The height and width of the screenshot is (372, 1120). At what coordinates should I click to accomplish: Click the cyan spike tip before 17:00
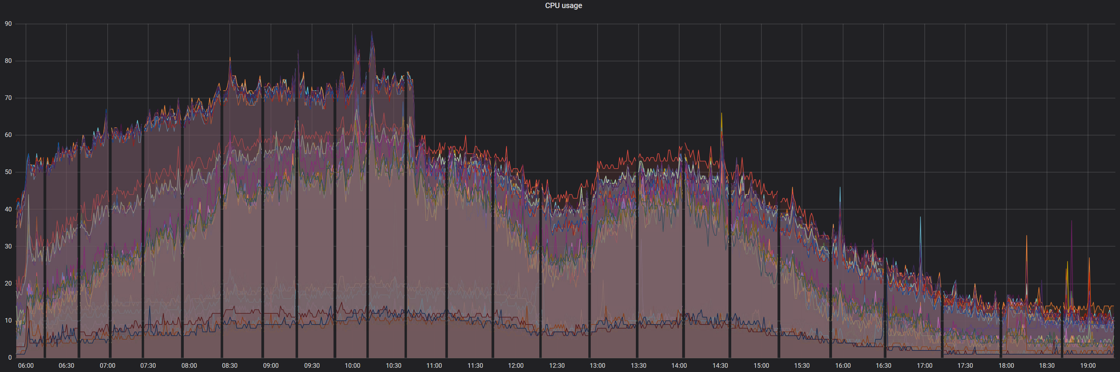point(920,217)
